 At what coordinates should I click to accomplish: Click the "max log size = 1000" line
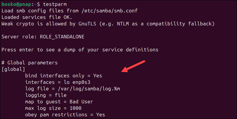pos(53,108)
